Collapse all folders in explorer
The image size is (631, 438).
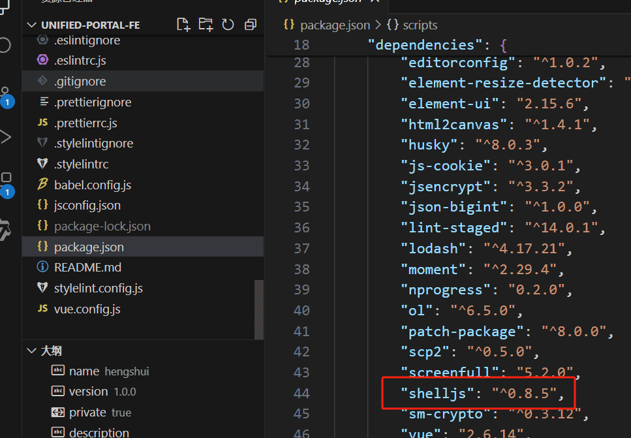250,25
